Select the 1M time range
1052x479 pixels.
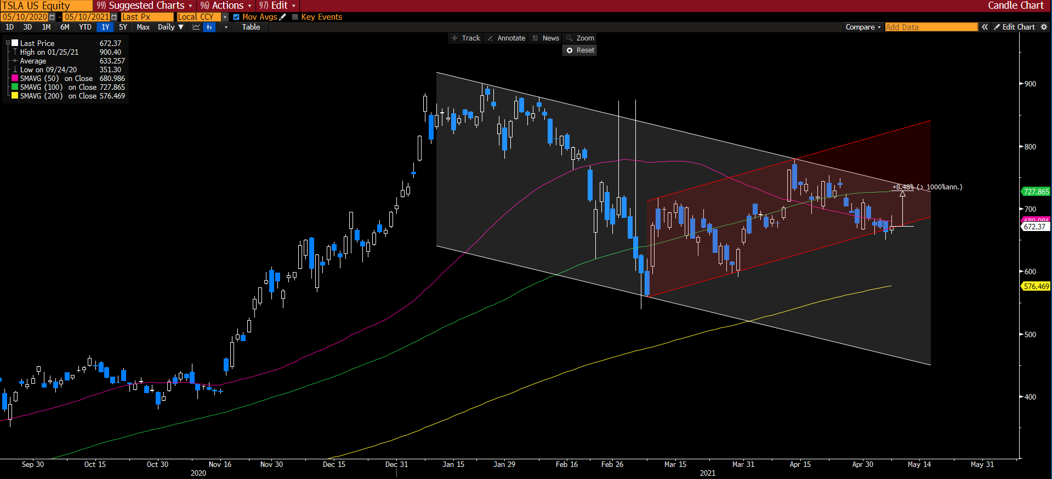click(x=46, y=27)
